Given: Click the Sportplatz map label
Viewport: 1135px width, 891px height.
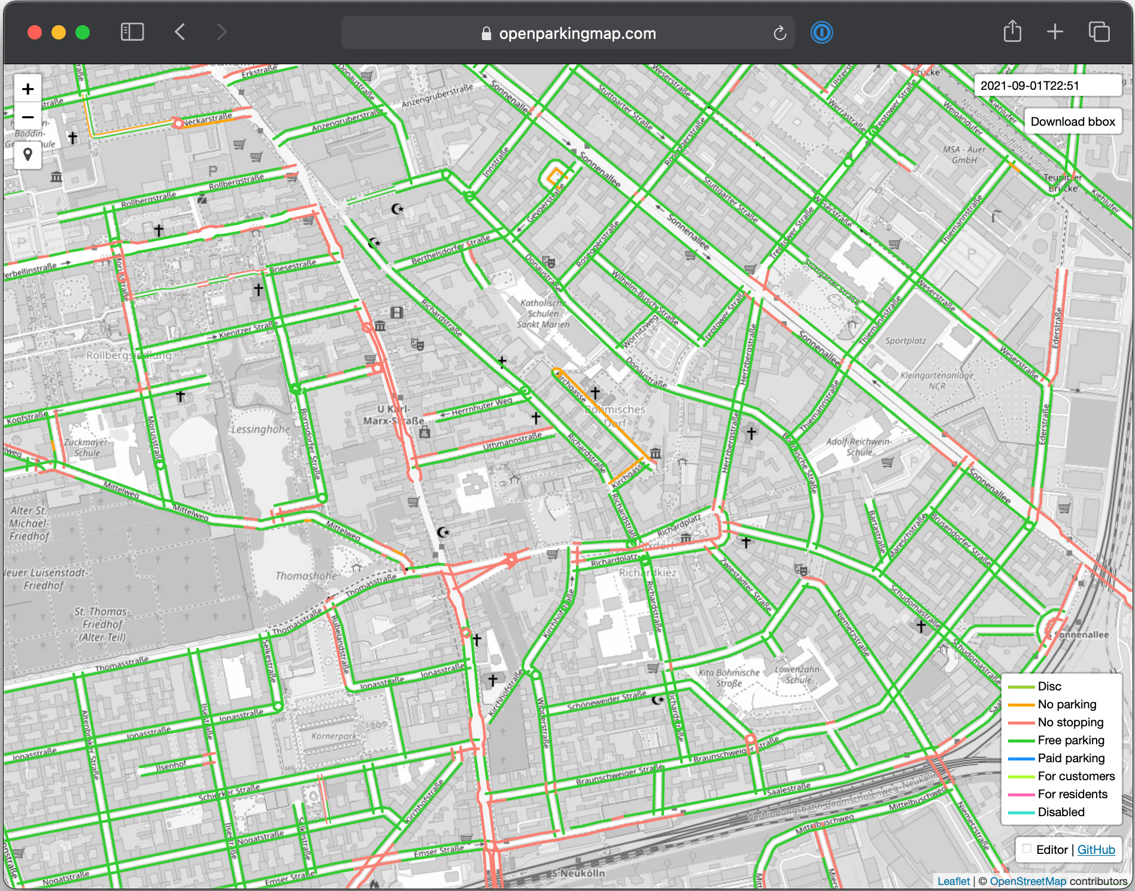Looking at the screenshot, I should click(906, 341).
